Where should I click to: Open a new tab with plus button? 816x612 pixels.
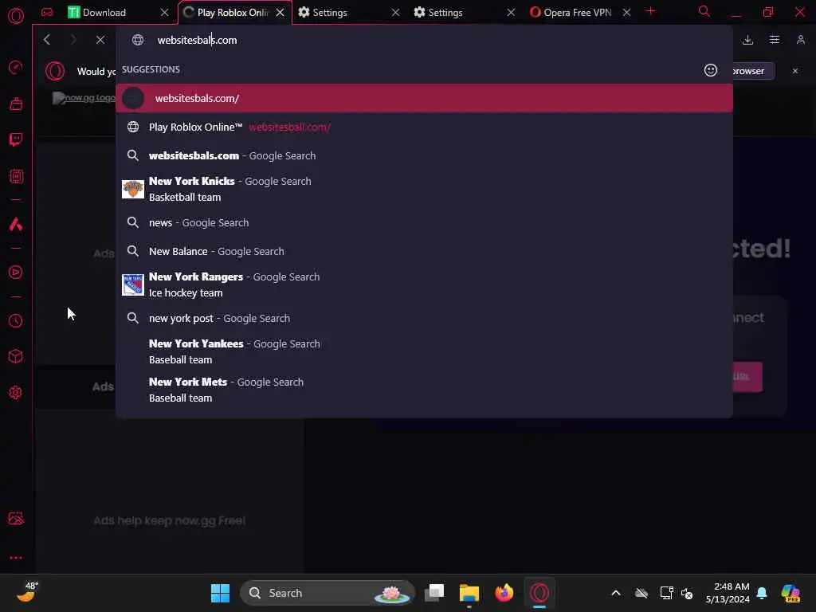tap(650, 11)
